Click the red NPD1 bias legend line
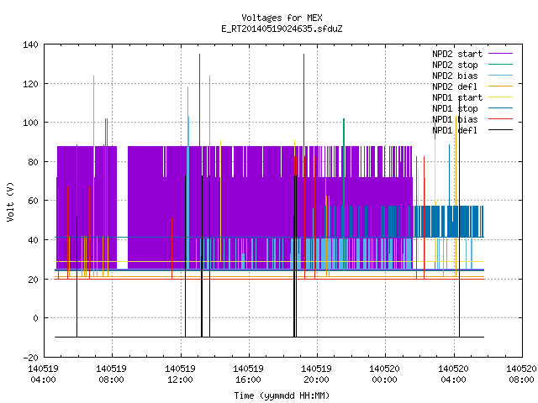The height and width of the screenshot is (403, 538). 501,119
